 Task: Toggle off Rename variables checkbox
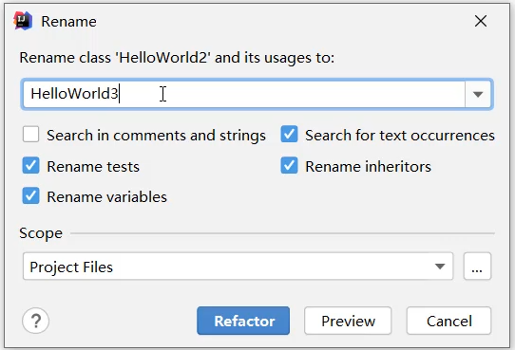[x=30, y=196]
